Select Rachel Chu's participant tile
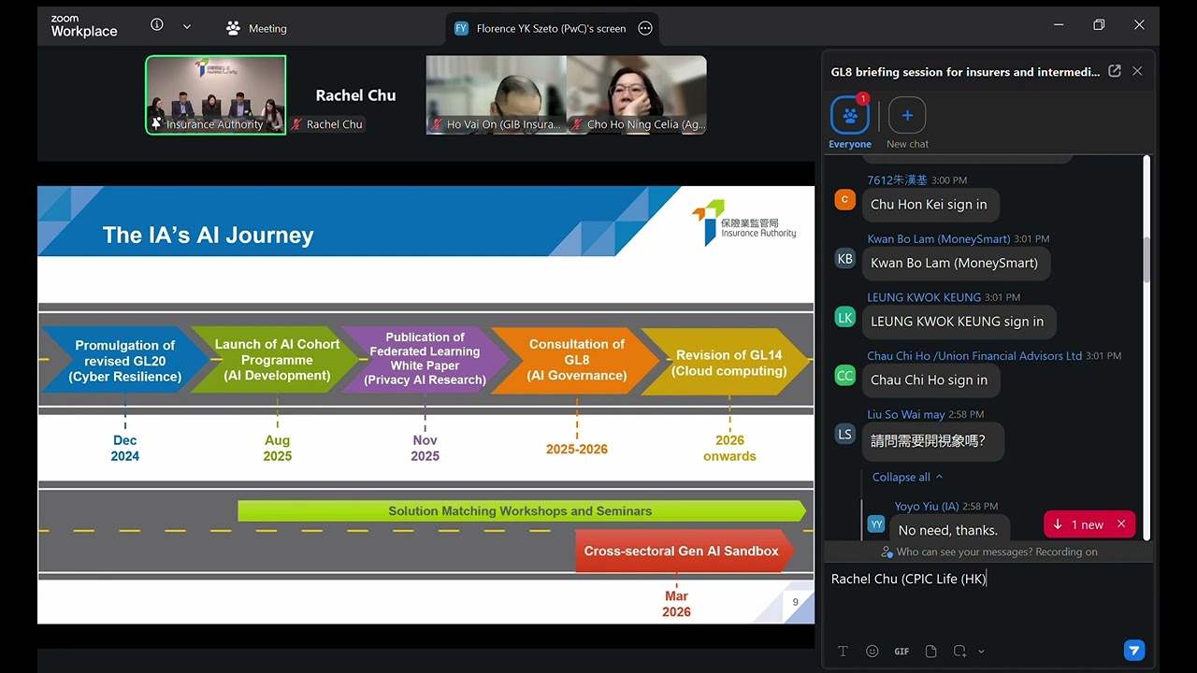The width and height of the screenshot is (1197, 673). pos(355,95)
